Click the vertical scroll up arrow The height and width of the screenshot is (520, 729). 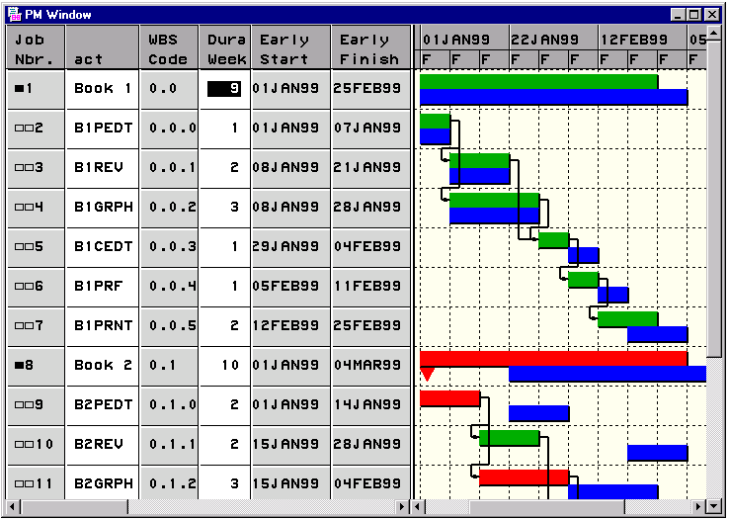[x=713, y=32]
